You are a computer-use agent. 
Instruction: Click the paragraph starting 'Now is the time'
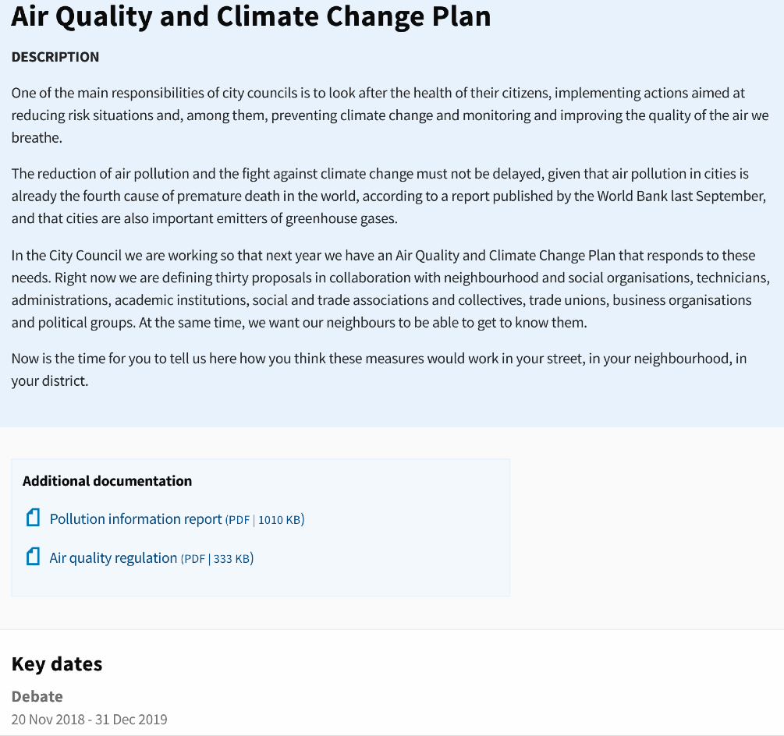pyautogui.click(x=379, y=370)
